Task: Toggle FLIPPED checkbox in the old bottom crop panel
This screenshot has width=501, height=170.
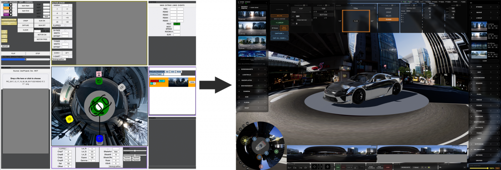Action: pyautogui.click(x=67, y=149)
